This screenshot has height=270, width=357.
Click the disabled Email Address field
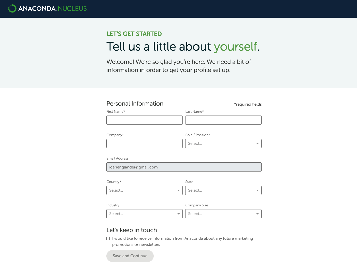tap(184, 167)
